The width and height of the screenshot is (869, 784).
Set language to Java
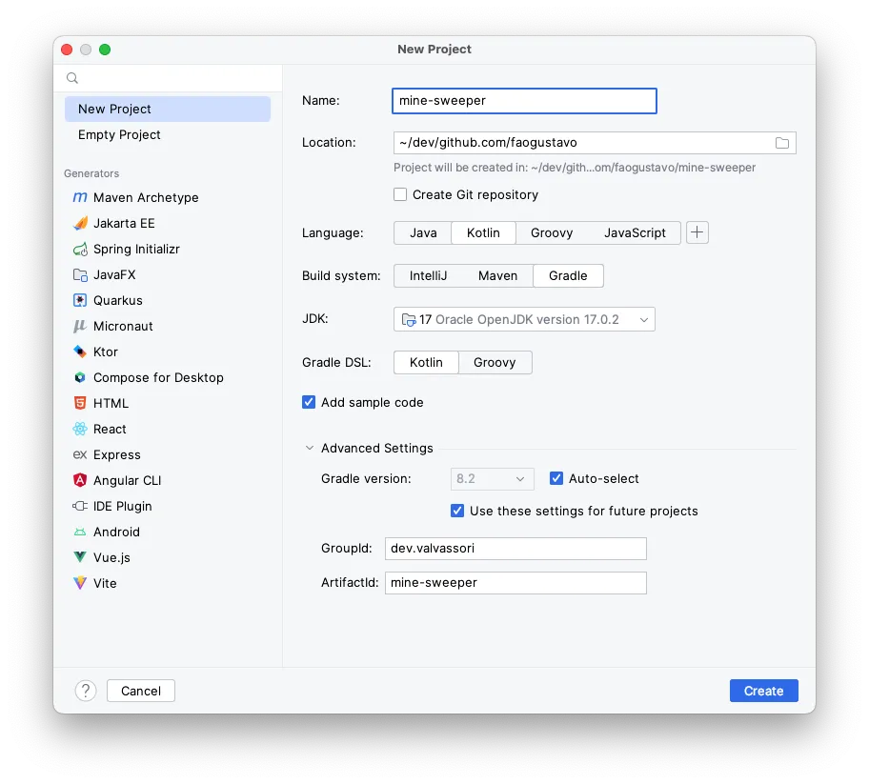point(423,232)
